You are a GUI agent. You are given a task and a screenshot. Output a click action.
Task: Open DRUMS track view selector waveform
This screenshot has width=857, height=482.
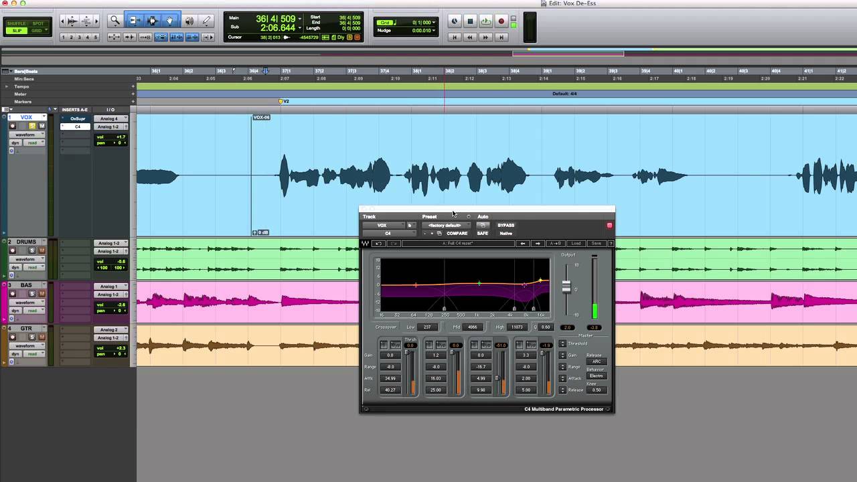[27, 259]
